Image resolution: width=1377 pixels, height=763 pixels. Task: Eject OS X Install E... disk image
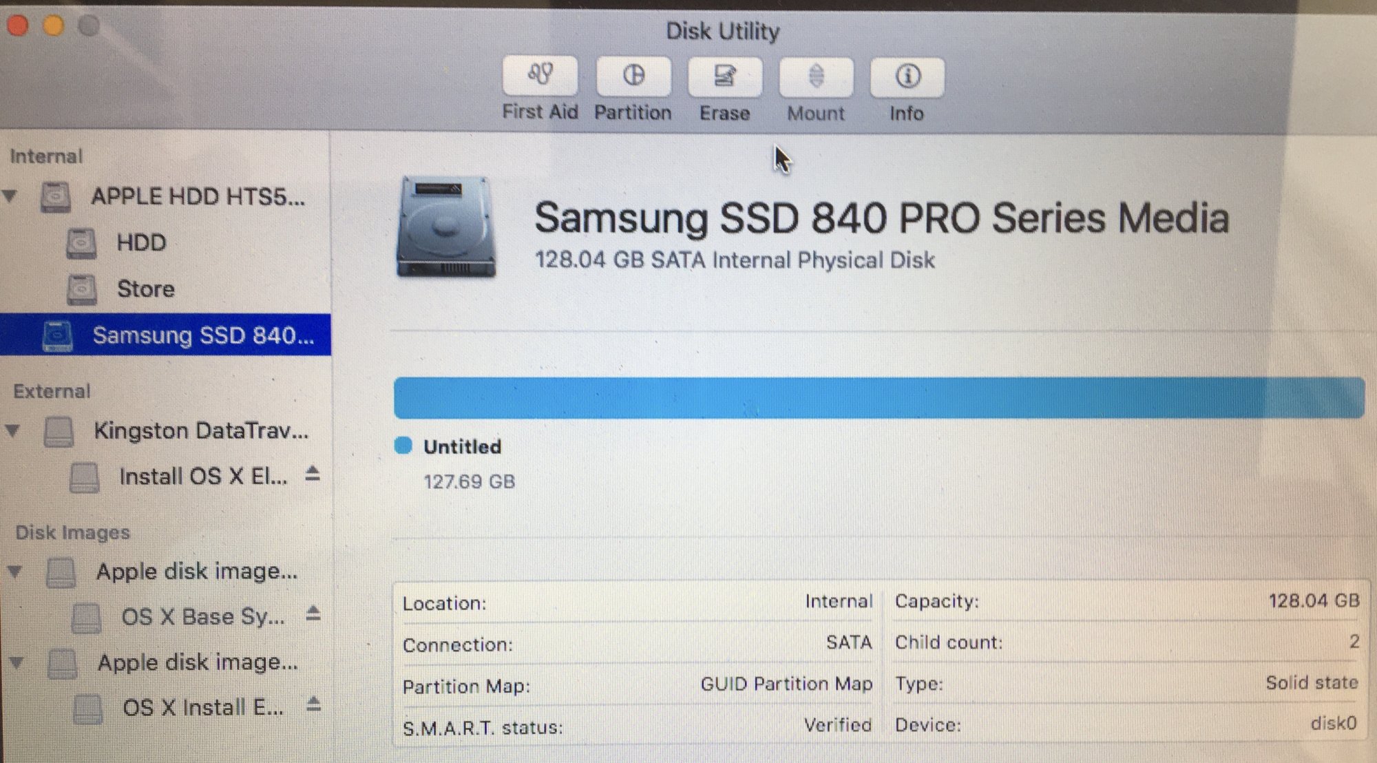313,705
